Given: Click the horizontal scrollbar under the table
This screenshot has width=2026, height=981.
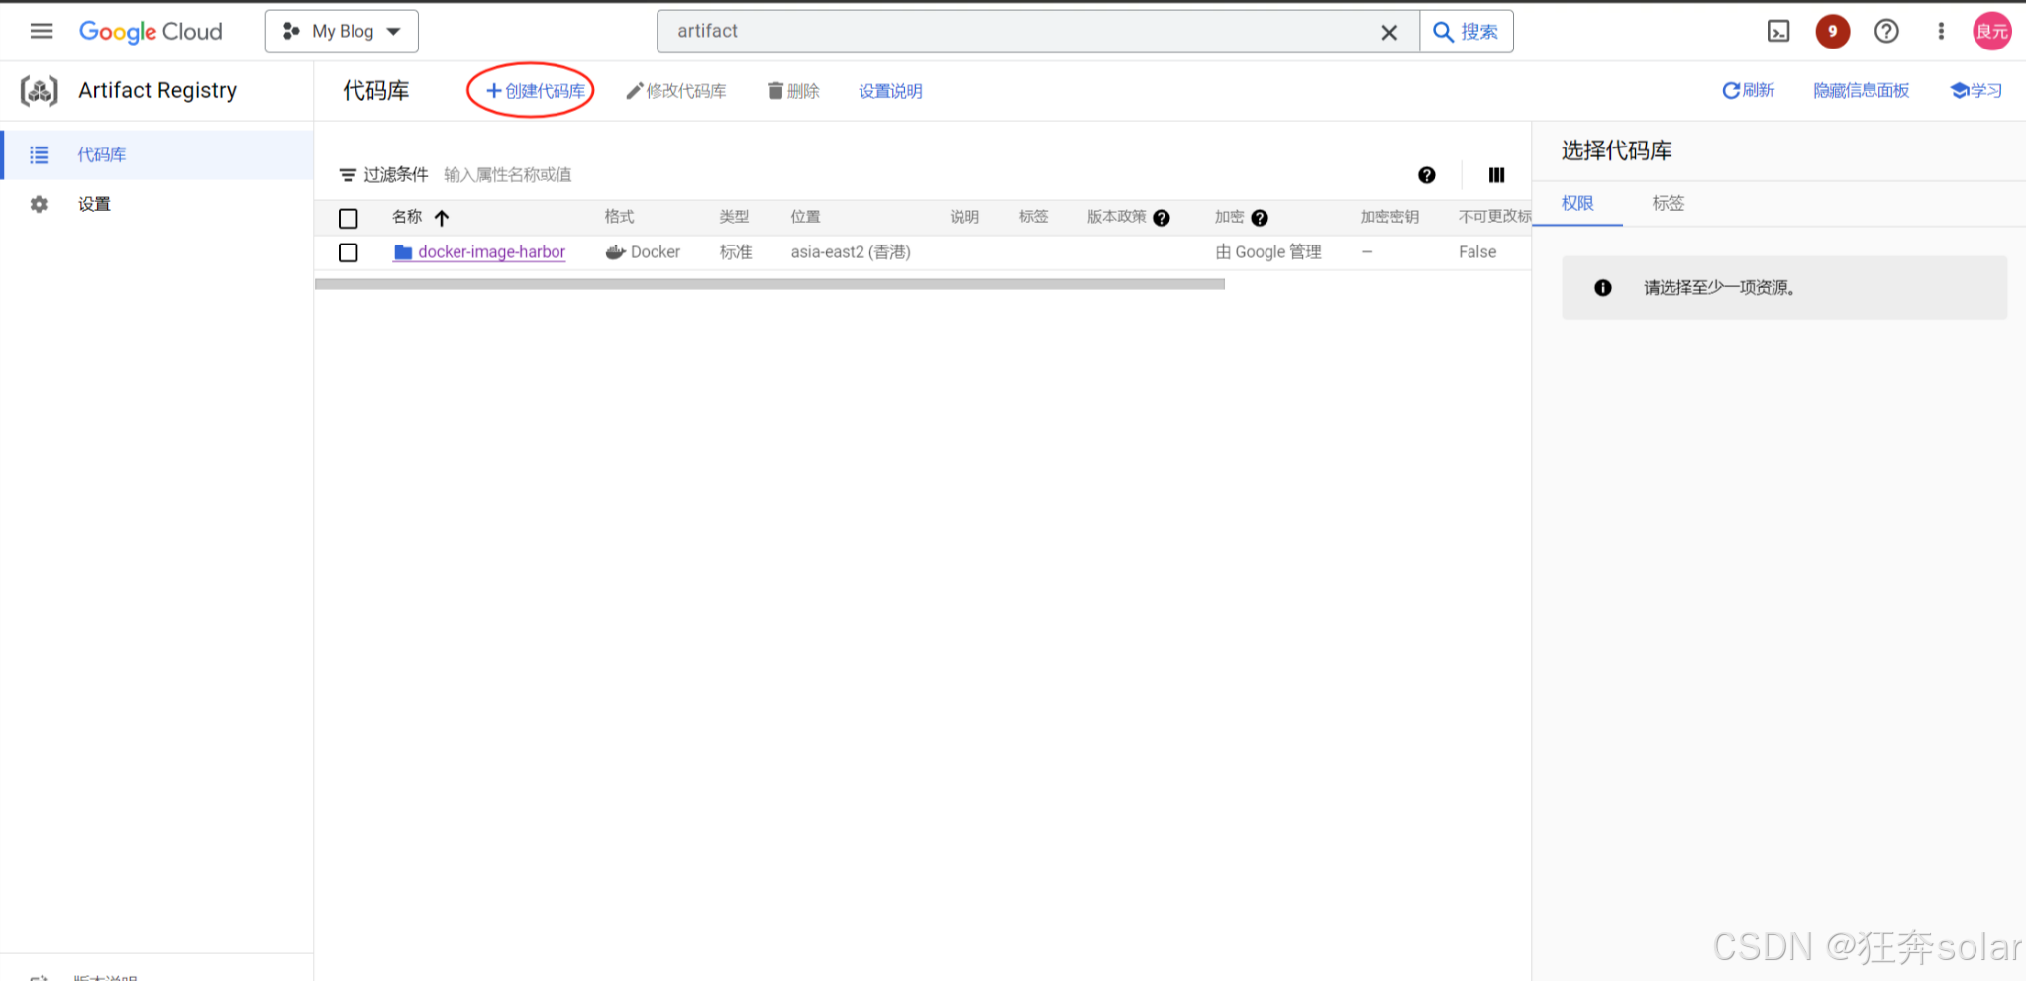Looking at the screenshot, I should pos(769,284).
